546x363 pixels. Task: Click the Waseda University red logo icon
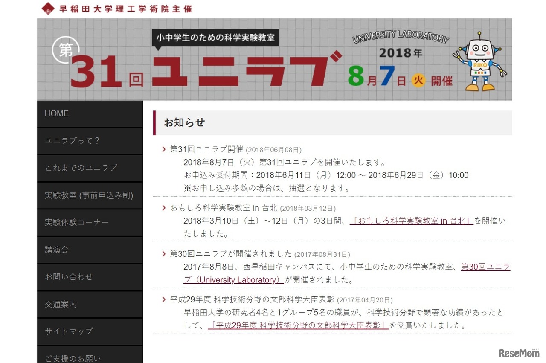point(48,8)
